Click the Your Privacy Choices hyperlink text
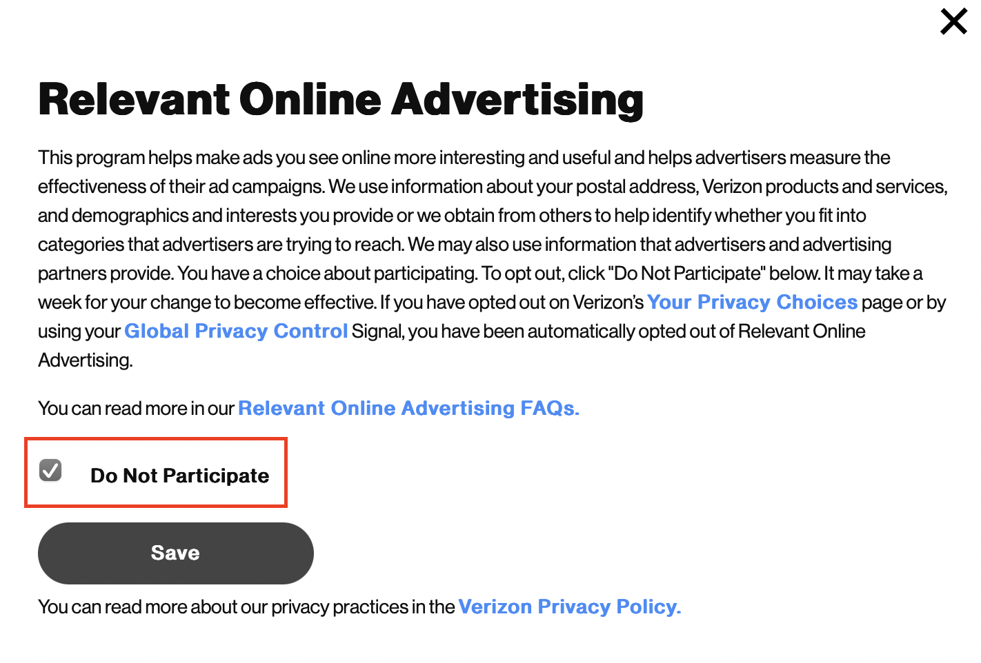 [752, 302]
